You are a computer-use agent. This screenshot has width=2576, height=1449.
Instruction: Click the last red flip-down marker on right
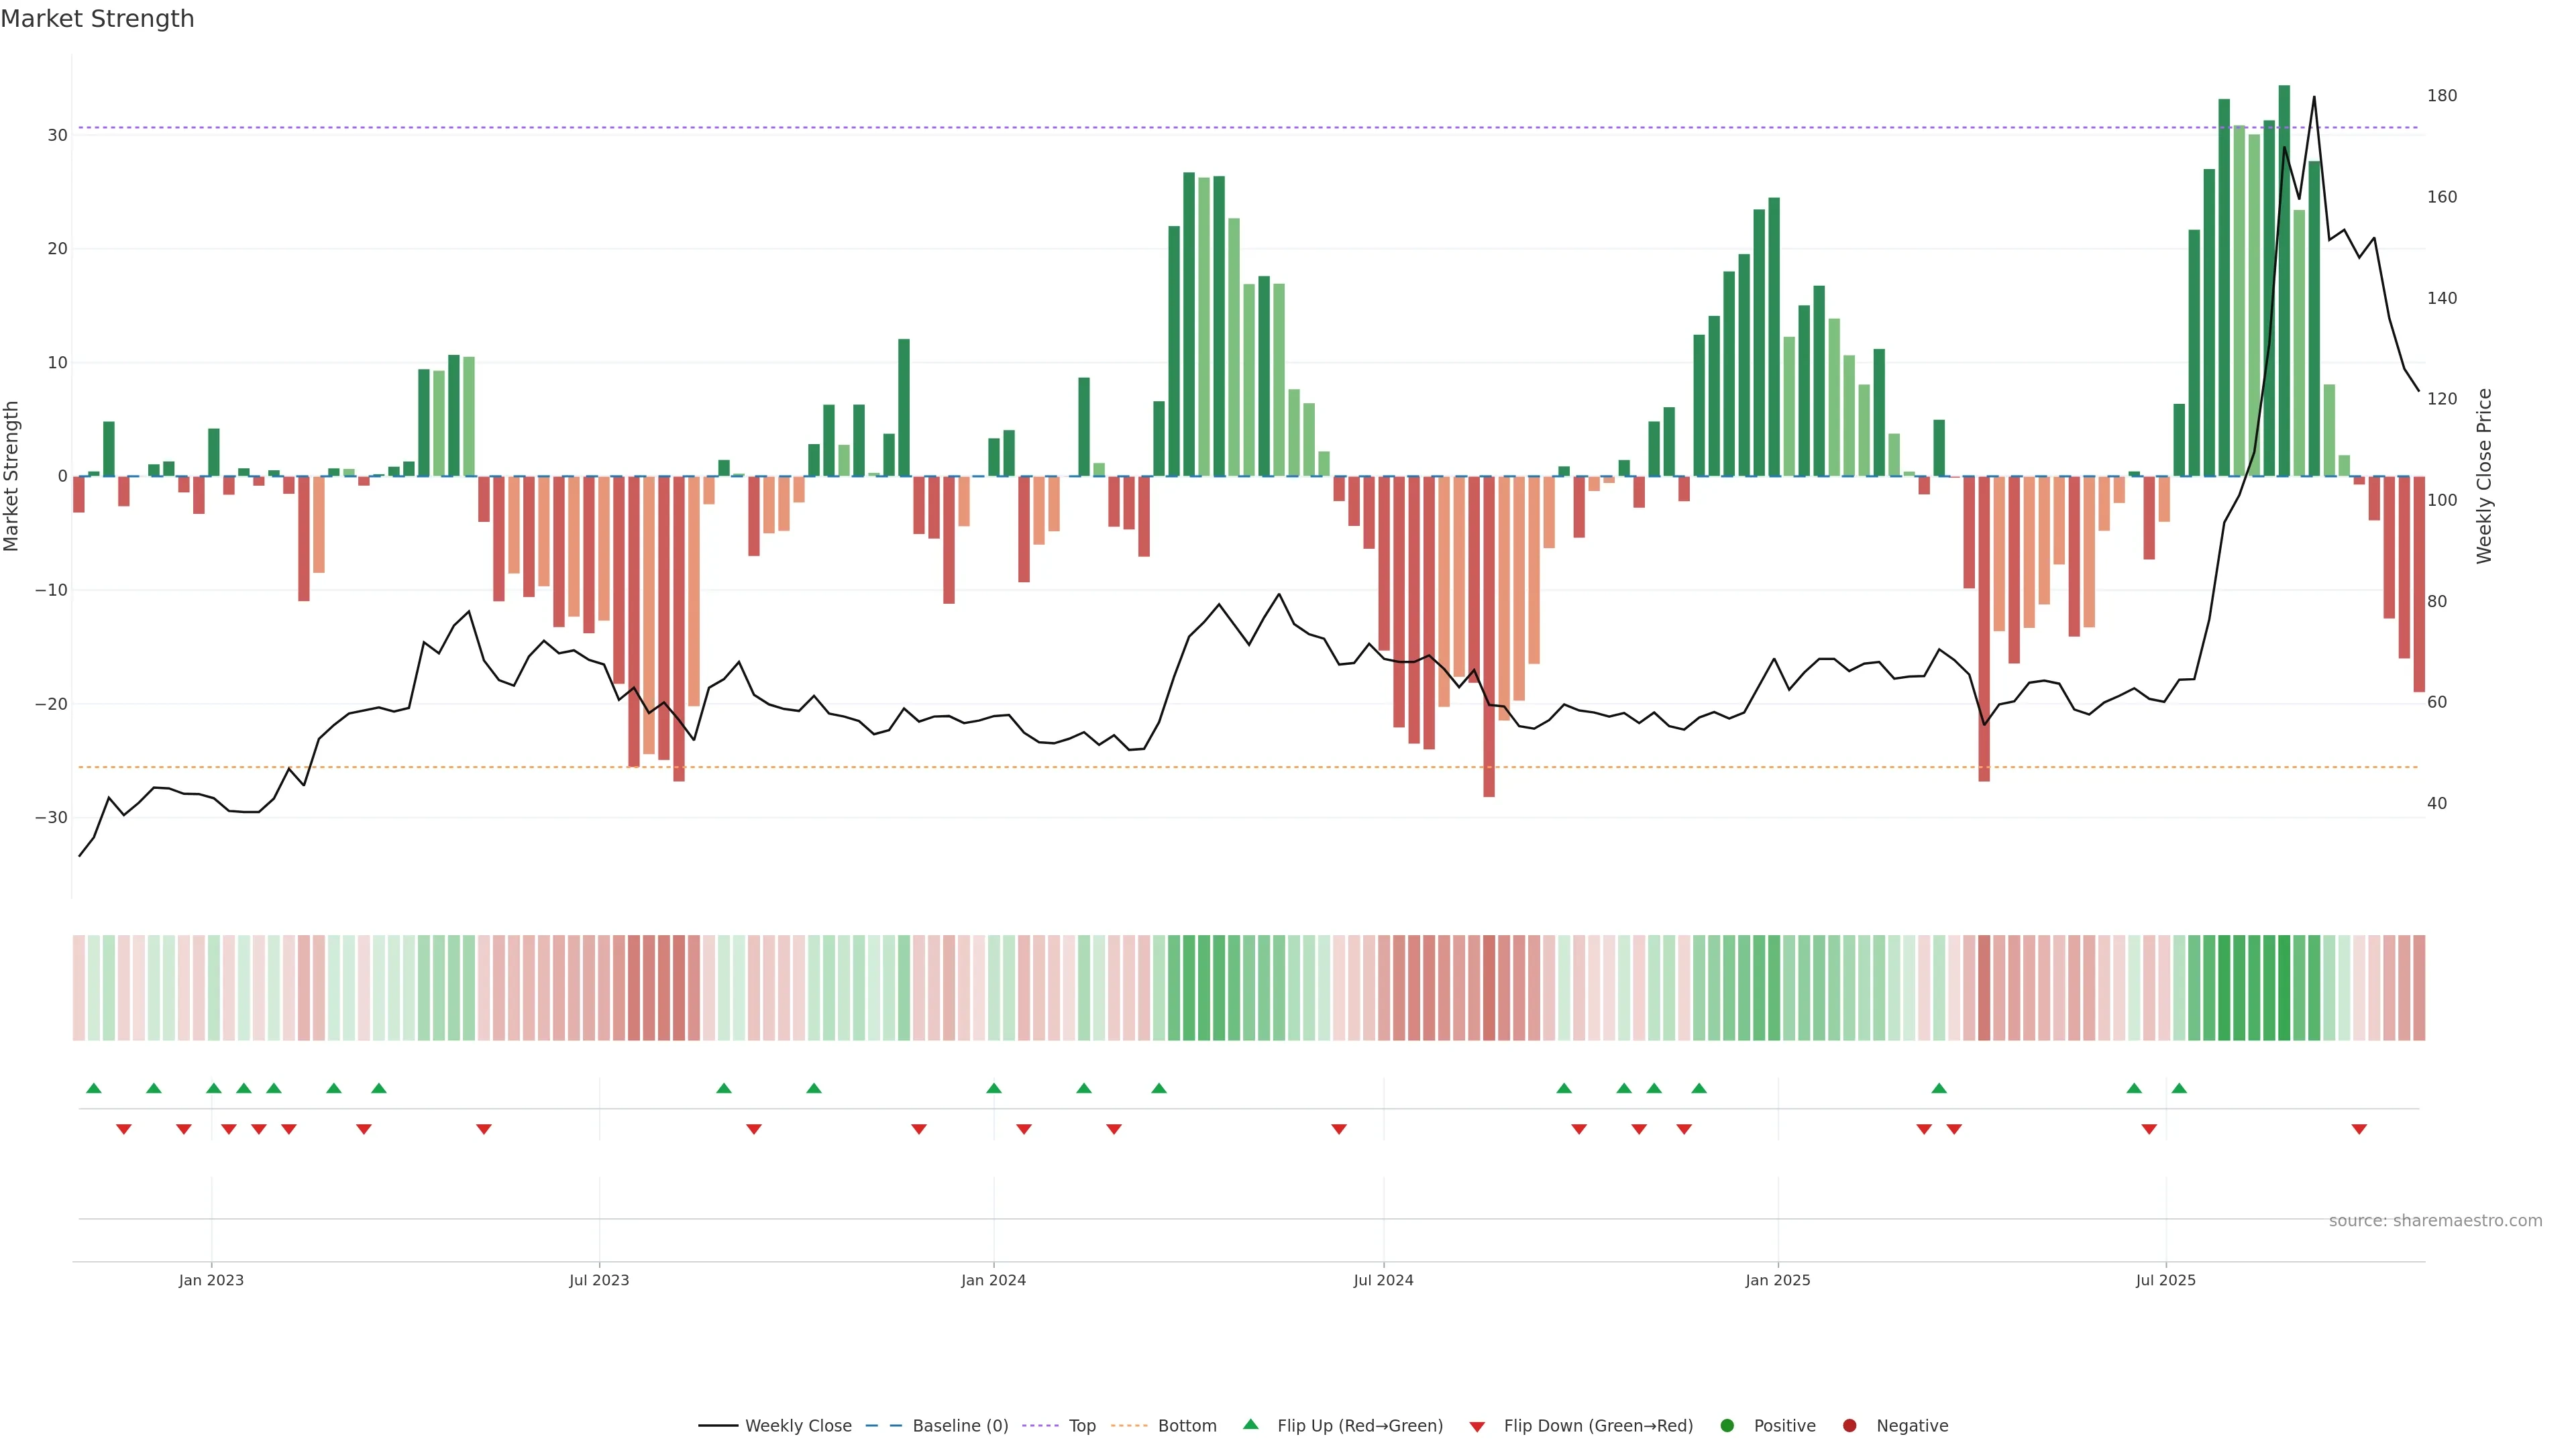(2359, 1129)
